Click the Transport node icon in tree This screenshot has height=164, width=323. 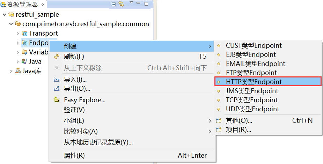(25, 33)
